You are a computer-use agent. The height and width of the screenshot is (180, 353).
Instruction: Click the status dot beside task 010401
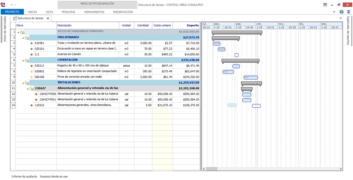pos(32,43)
